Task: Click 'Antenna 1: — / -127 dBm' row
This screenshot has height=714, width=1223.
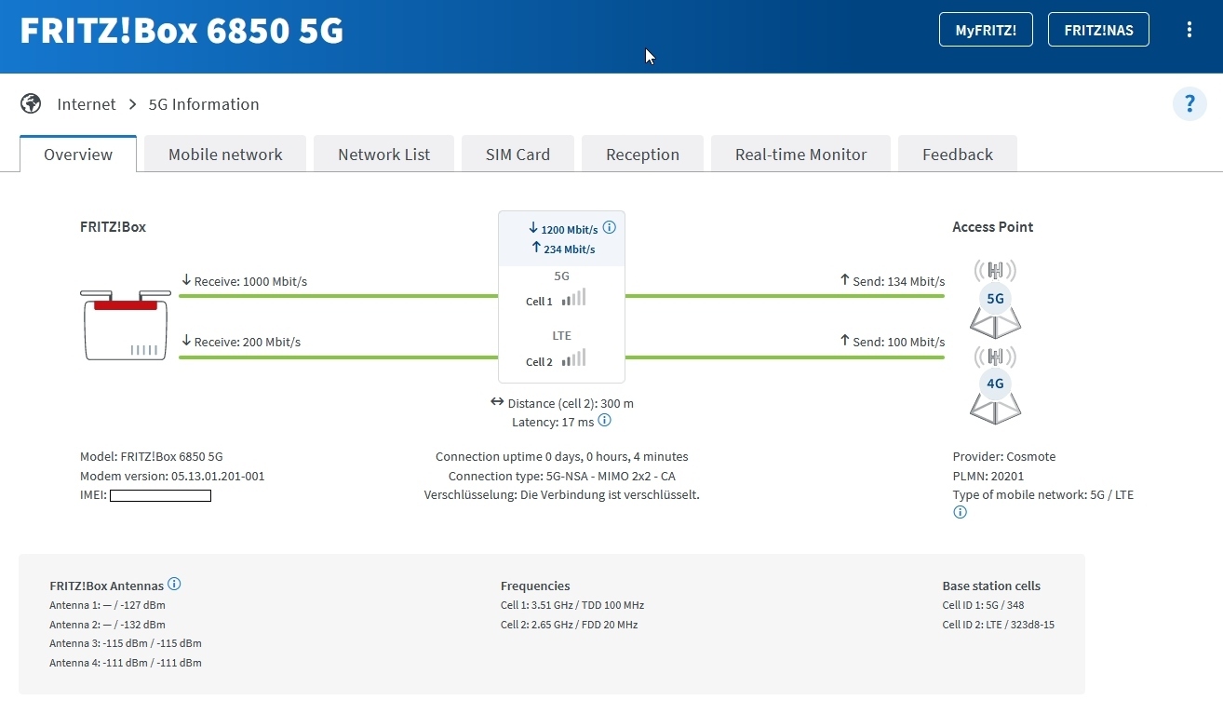Action: click(x=107, y=605)
